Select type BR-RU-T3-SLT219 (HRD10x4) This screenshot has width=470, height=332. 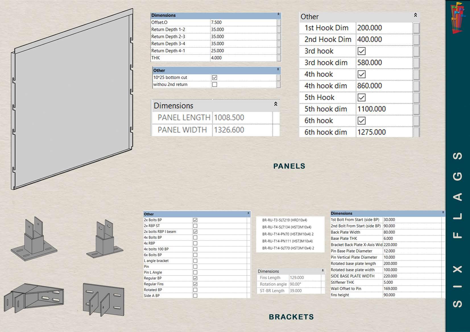pyautogui.click(x=285, y=220)
